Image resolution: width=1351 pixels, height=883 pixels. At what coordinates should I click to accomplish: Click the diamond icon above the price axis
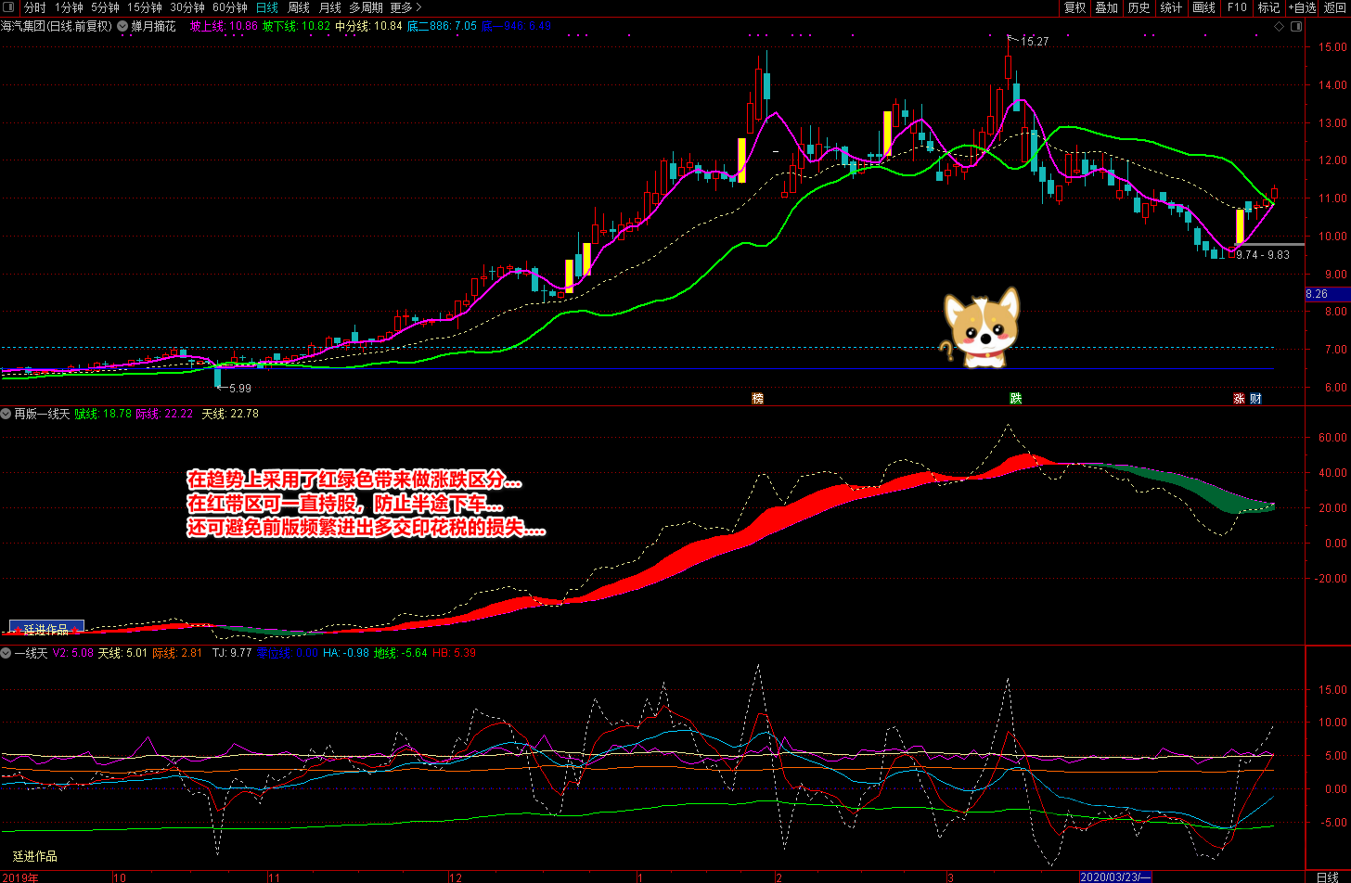pos(1280,27)
